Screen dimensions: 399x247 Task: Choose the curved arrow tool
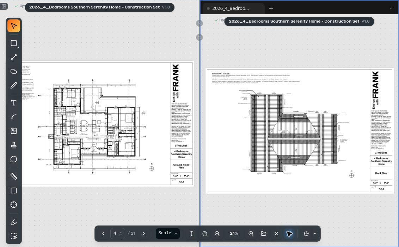14,117
